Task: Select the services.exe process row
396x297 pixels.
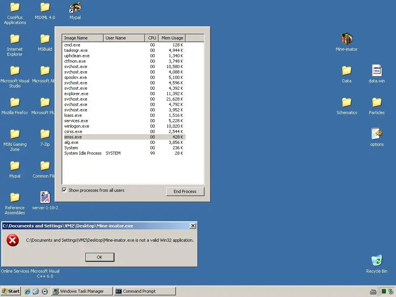Action: (124, 121)
